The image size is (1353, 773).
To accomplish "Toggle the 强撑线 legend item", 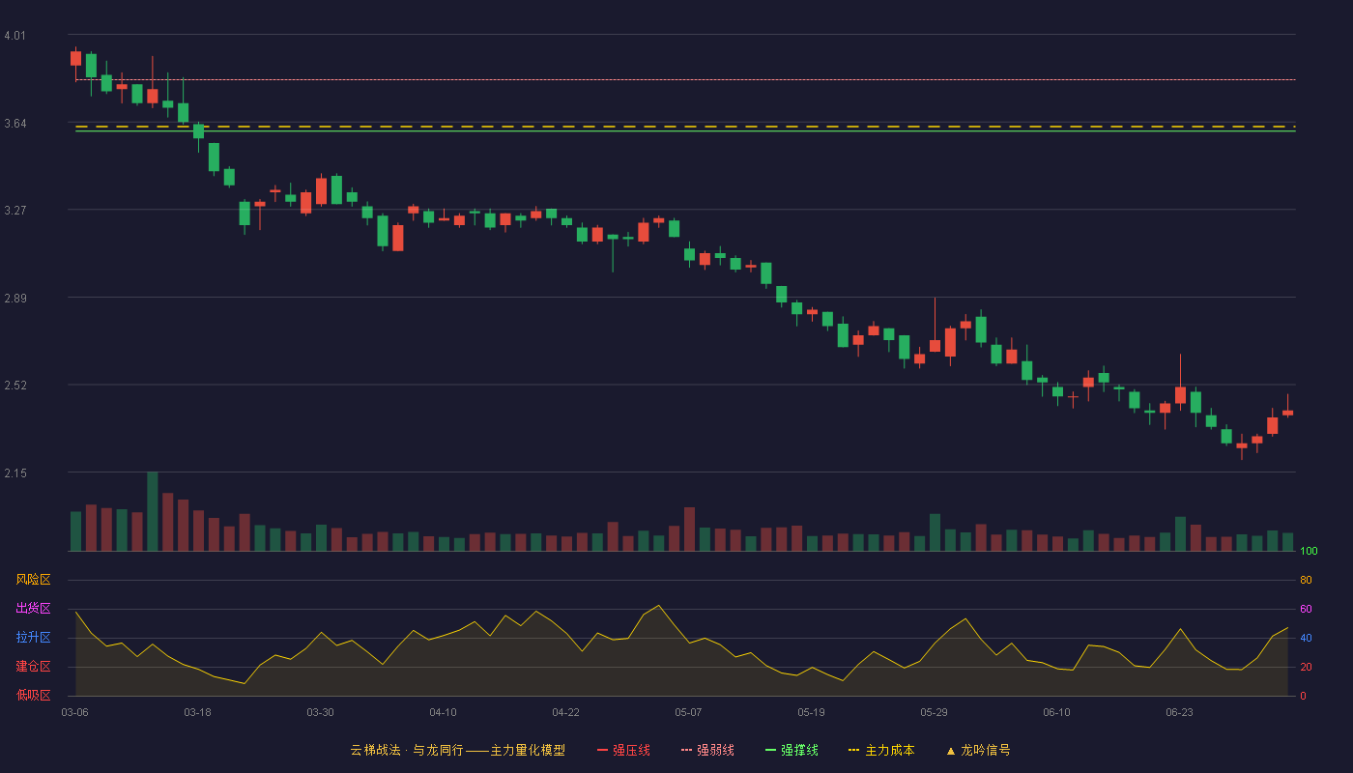I will 792,750.
